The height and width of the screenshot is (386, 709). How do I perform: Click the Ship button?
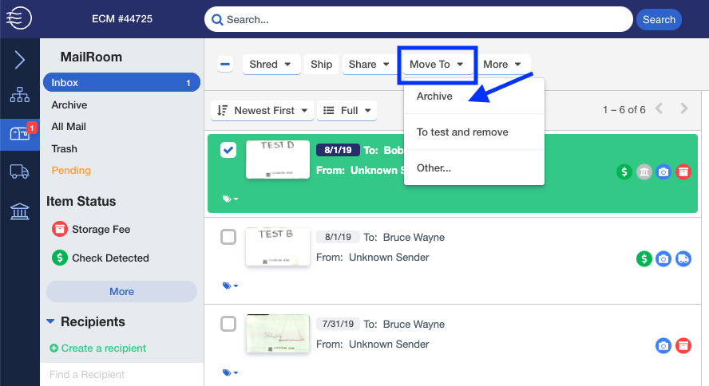click(322, 64)
